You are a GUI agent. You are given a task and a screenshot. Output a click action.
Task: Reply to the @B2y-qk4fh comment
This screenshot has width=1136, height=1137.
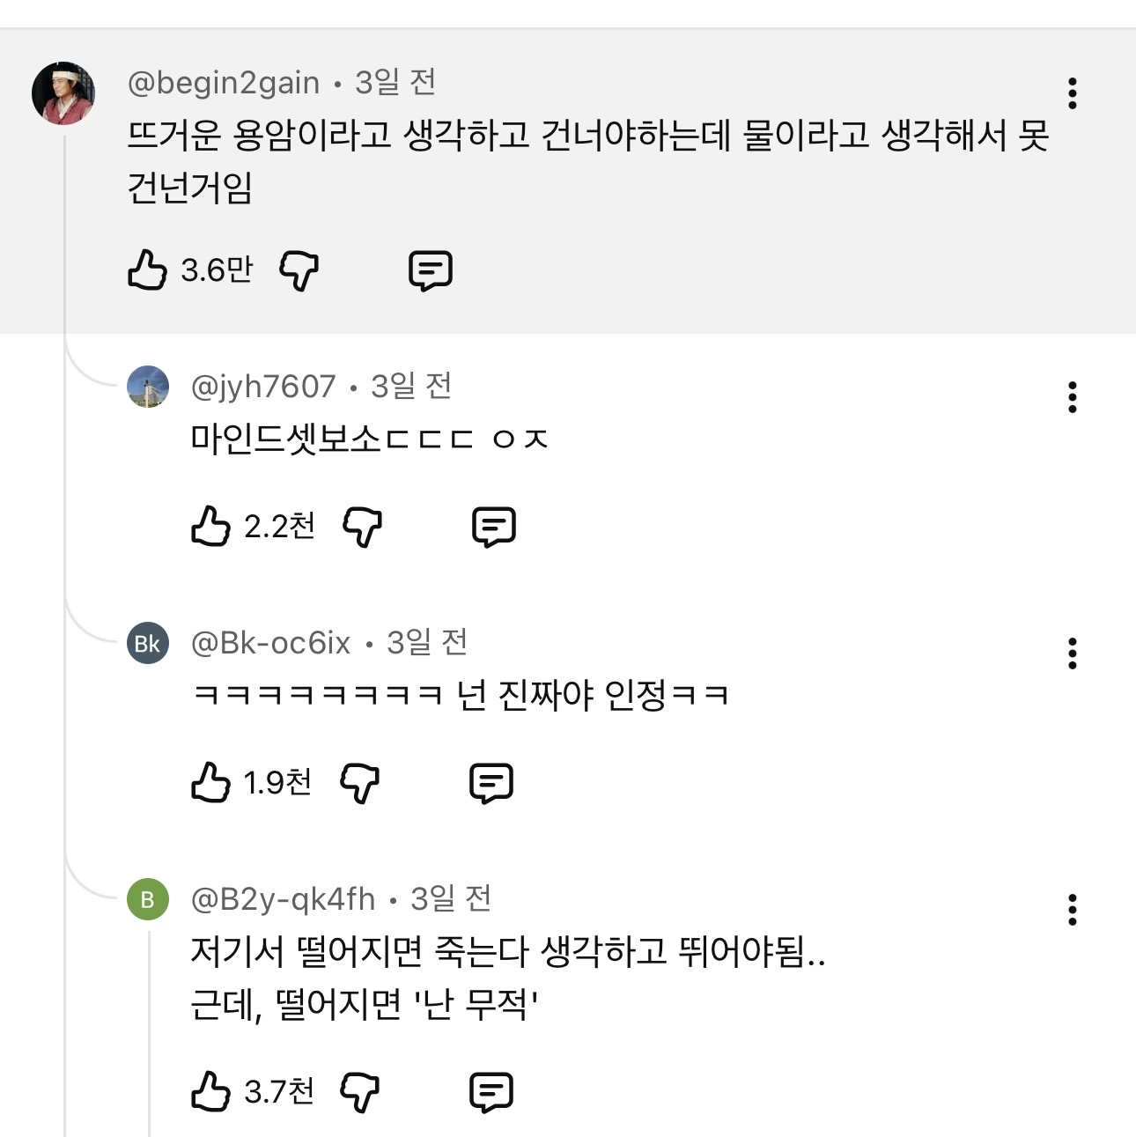click(491, 1092)
